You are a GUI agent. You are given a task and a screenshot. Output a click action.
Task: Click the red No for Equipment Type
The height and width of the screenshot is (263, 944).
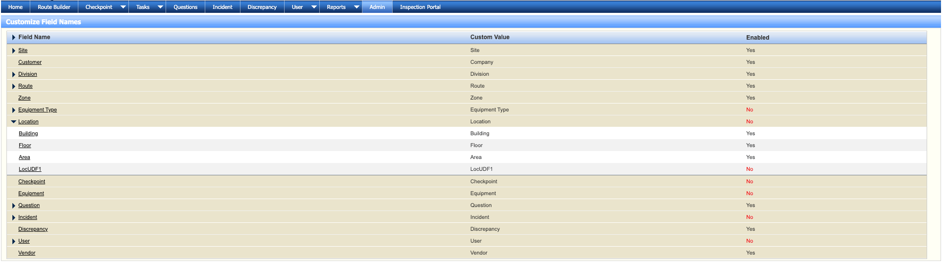pyautogui.click(x=750, y=110)
